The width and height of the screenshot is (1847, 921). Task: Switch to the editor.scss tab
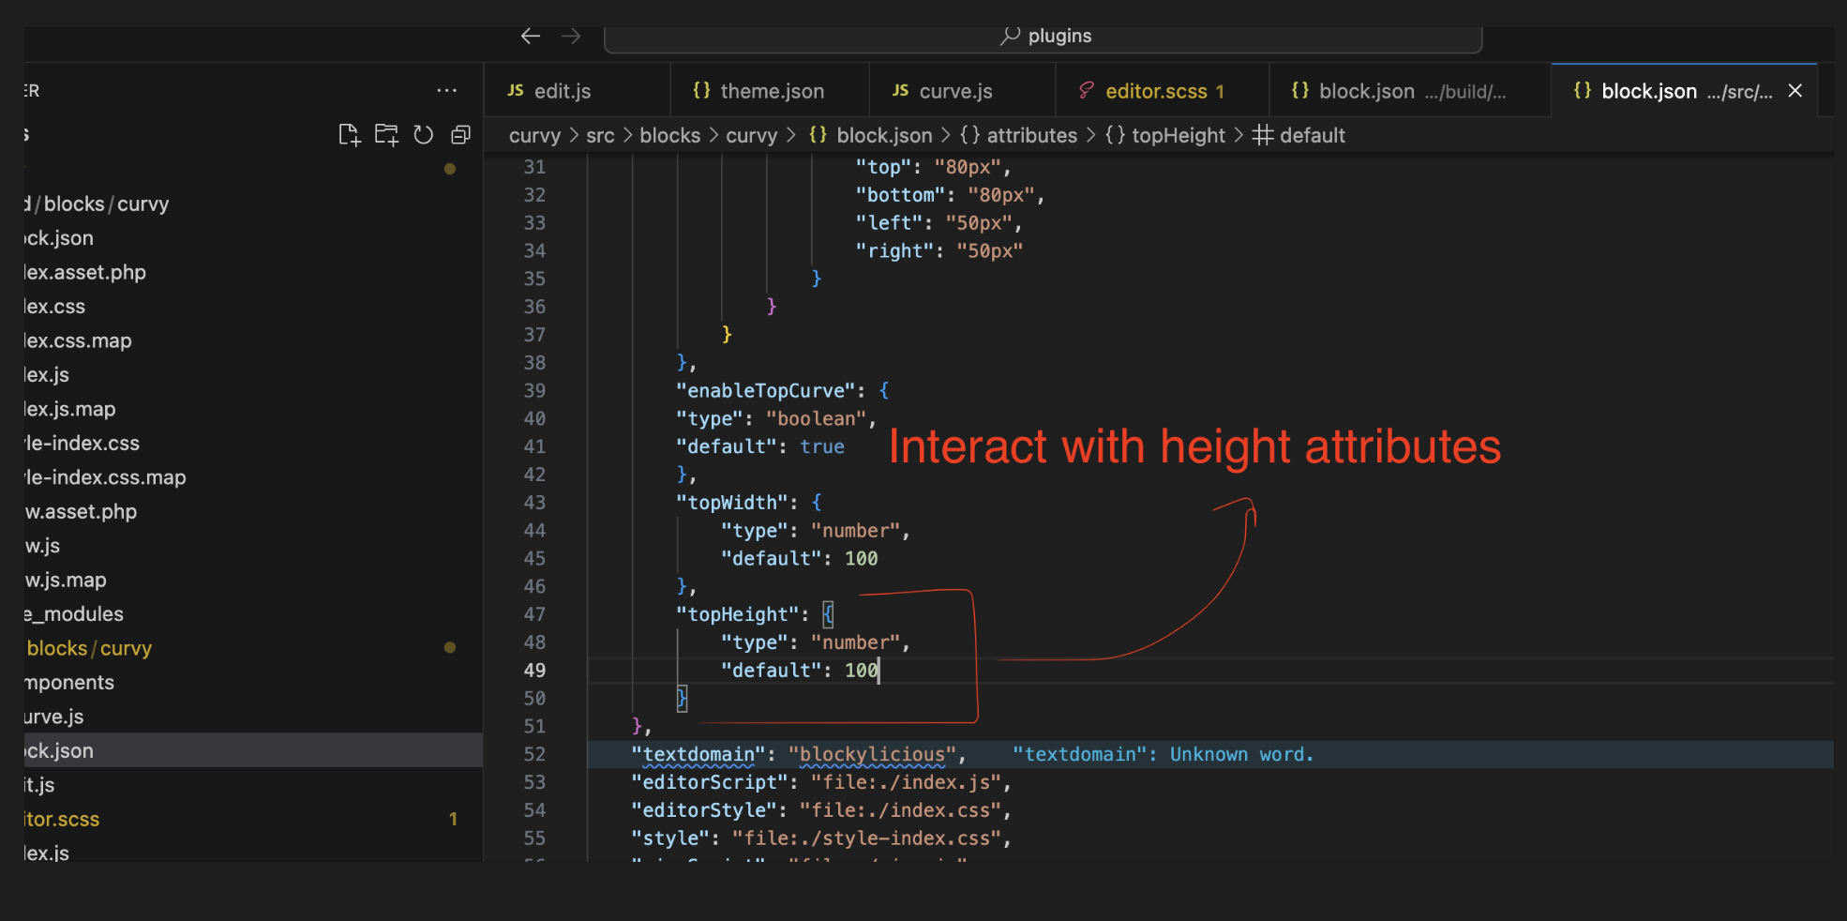[1162, 91]
